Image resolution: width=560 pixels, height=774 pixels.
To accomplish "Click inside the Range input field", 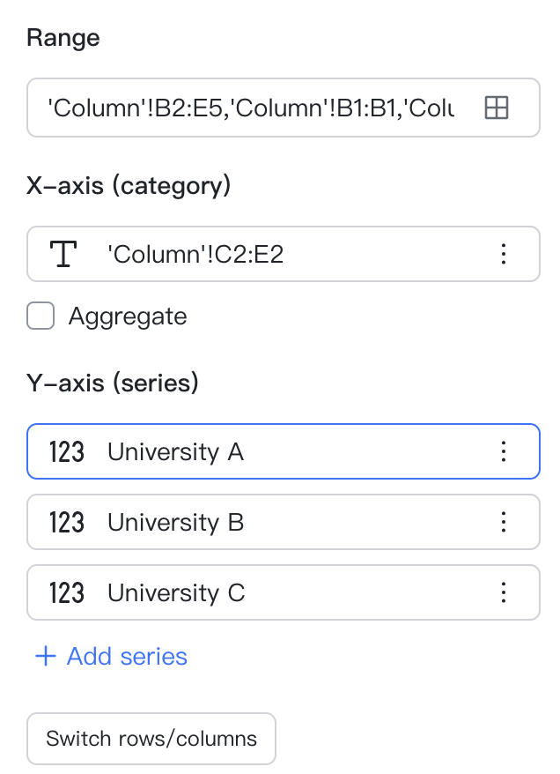I will (x=251, y=108).
